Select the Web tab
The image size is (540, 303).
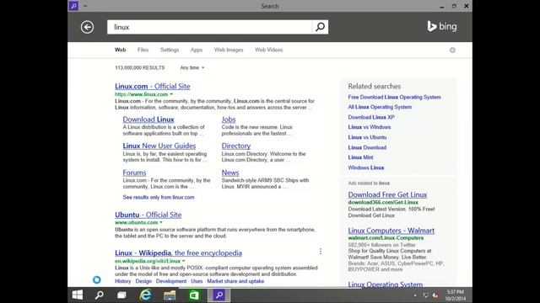(x=120, y=50)
